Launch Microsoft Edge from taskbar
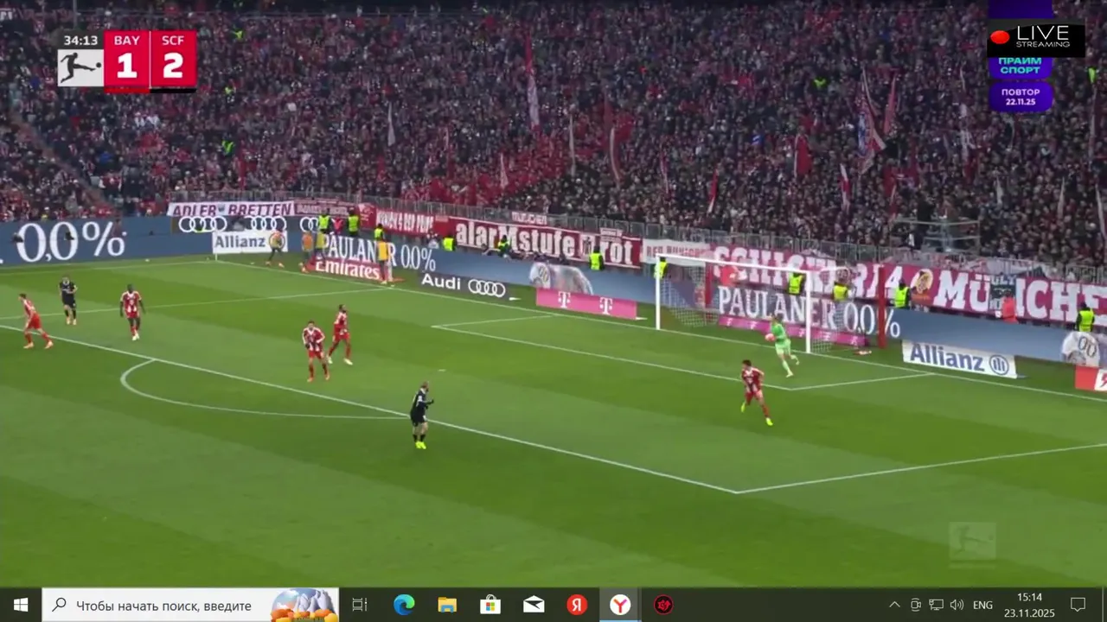Viewport: 1107px width, 622px height. [404, 605]
